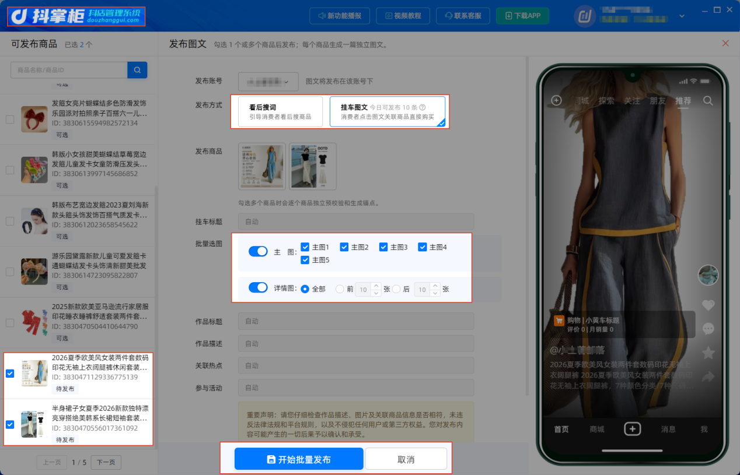Click the 参与活动 input field
This screenshot has width=740, height=475.
(356, 388)
